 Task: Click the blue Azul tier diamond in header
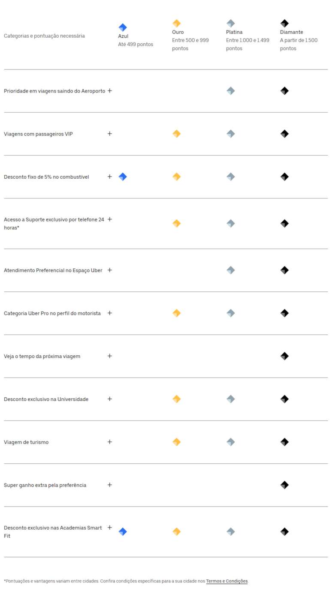123,27
